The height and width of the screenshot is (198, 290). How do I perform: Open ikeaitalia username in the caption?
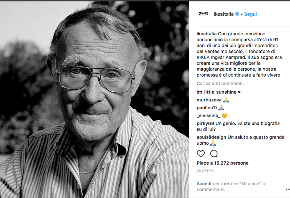tap(206, 34)
